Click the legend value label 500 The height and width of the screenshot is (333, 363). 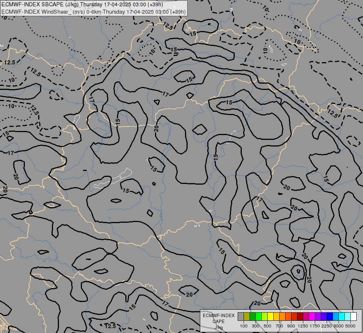pos(267,326)
